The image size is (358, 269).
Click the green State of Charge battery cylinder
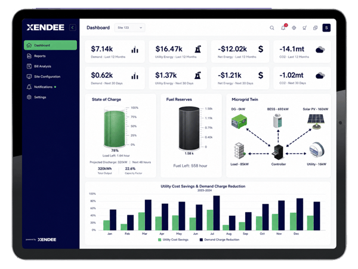115,127
